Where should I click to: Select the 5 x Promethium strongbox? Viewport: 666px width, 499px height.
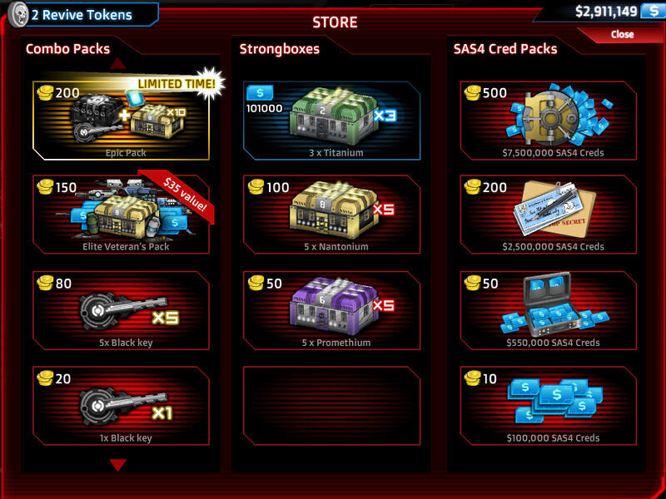(331, 311)
